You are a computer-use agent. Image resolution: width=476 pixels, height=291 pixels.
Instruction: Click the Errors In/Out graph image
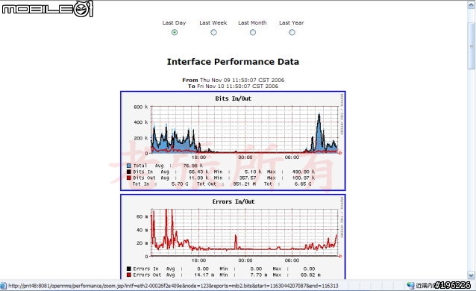click(233, 237)
